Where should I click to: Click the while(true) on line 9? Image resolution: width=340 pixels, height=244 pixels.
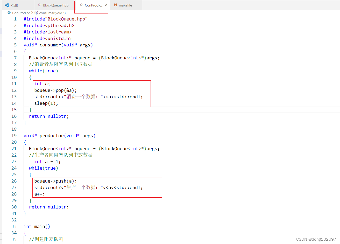44,71
